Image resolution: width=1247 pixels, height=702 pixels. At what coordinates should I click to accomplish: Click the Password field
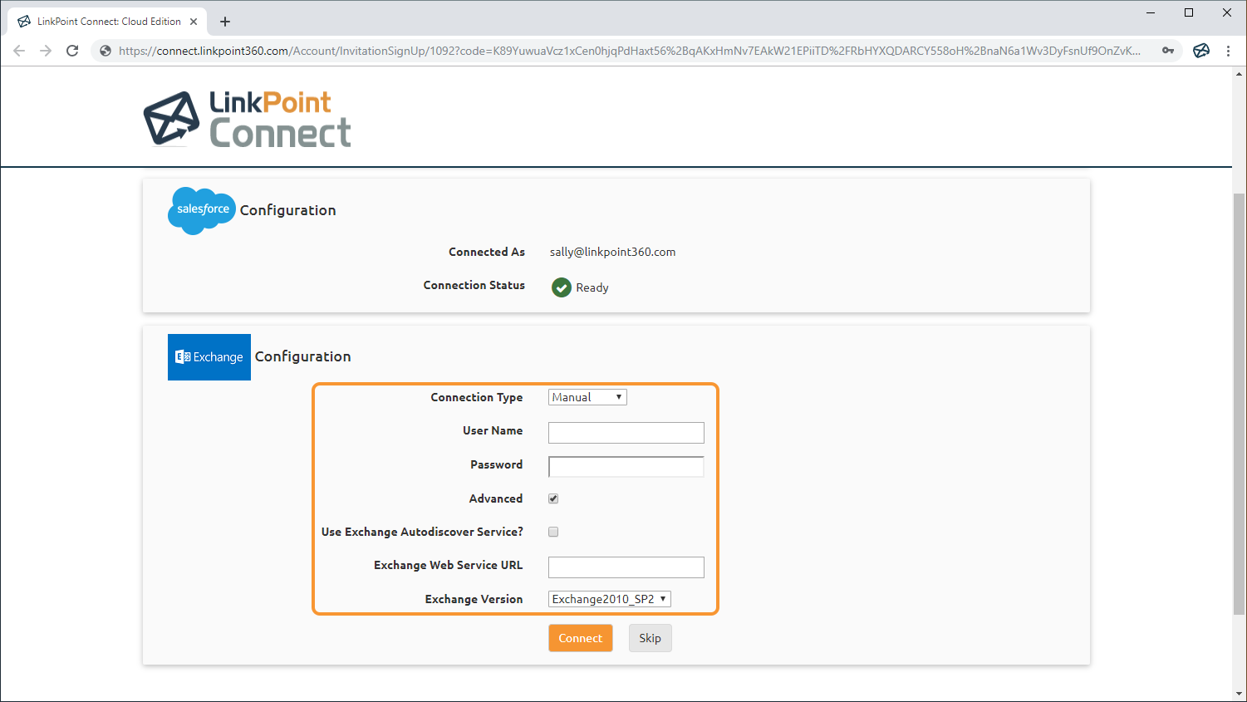(x=626, y=467)
